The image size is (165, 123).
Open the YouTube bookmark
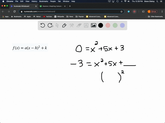pos(47,16)
